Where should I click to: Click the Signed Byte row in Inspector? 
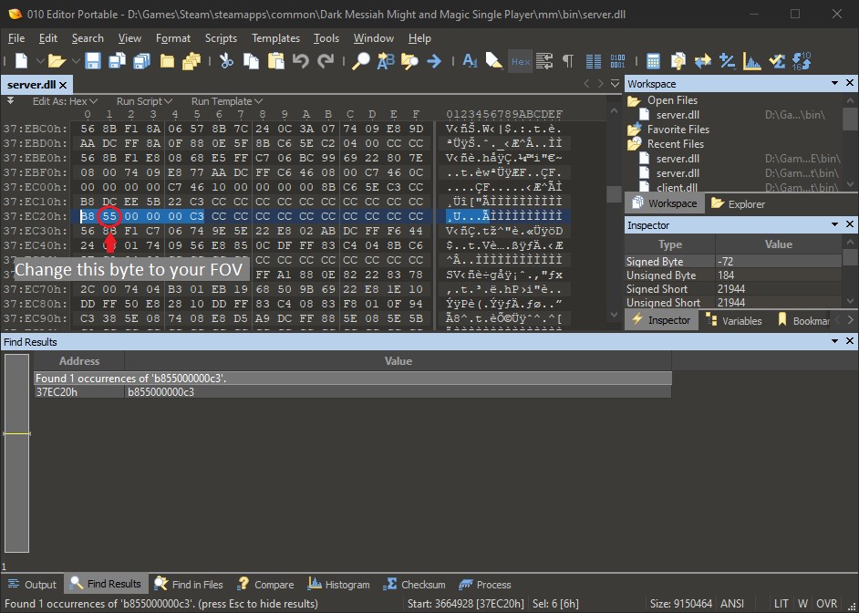(x=733, y=261)
